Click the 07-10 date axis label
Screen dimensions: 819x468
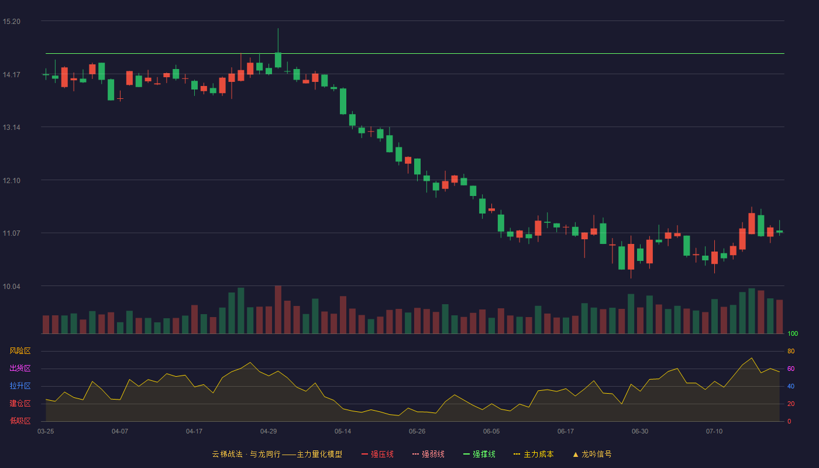714,431
